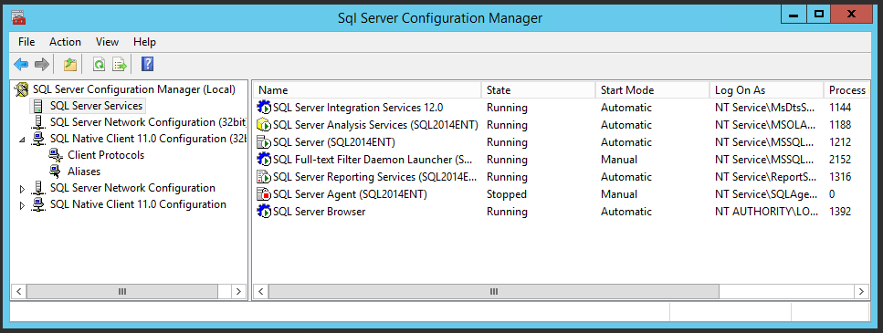The image size is (883, 333).
Task: Click the right arrow of services list scrollbar
Action: click(x=862, y=291)
